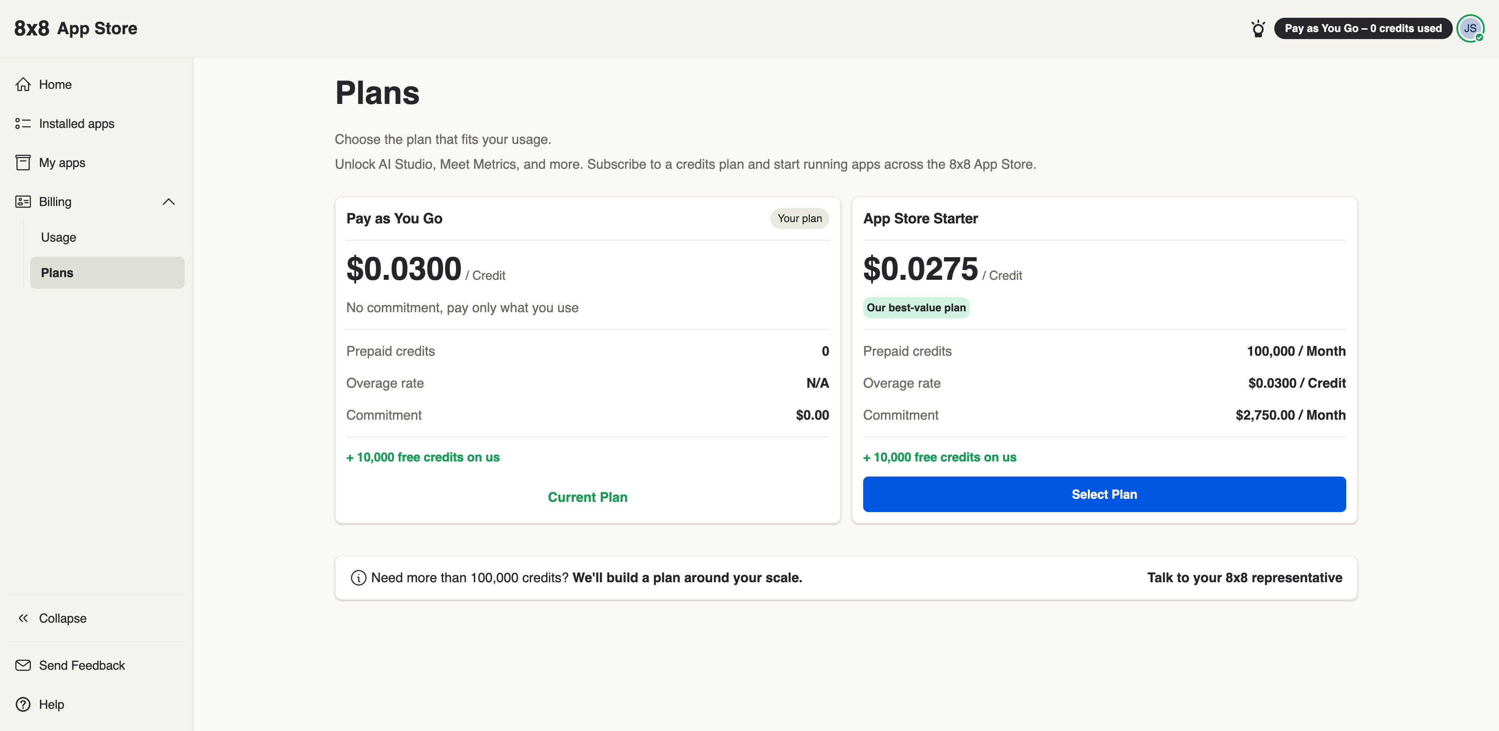Click the Pay as You Go credits used badge
Image resolution: width=1499 pixels, height=731 pixels.
[x=1363, y=28]
